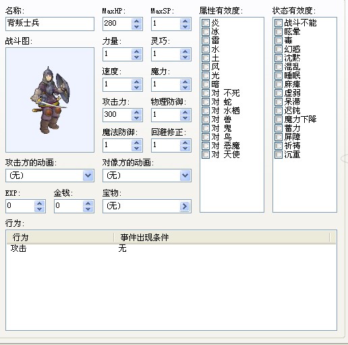Toggle the 对 不死 checkbox
Image resolution: width=348 pixels, height=345 pixels.
coord(206,93)
